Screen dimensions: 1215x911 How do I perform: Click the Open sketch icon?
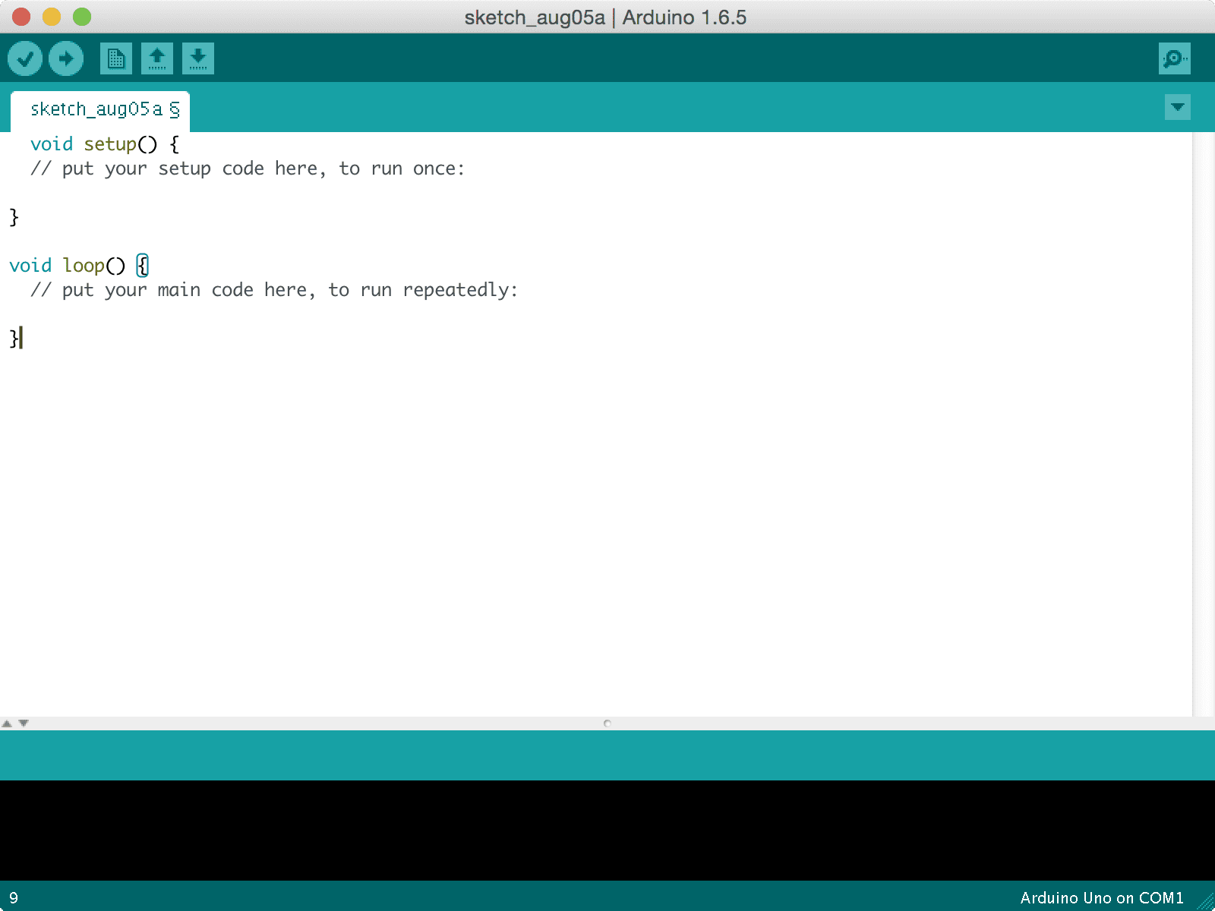click(x=157, y=58)
